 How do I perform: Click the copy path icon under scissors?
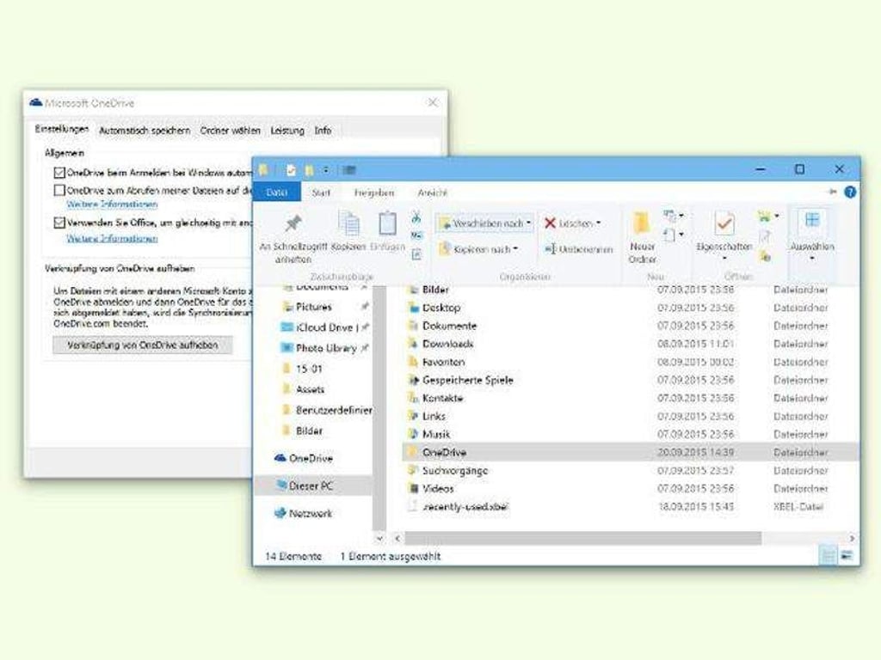[416, 235]
